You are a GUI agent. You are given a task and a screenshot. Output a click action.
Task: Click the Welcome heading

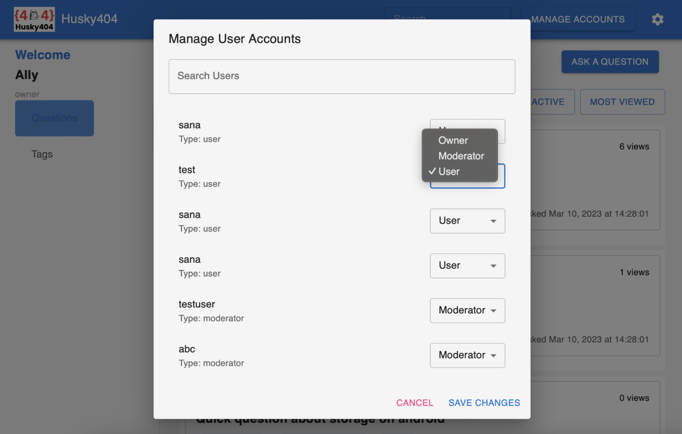tap(43, 55)
